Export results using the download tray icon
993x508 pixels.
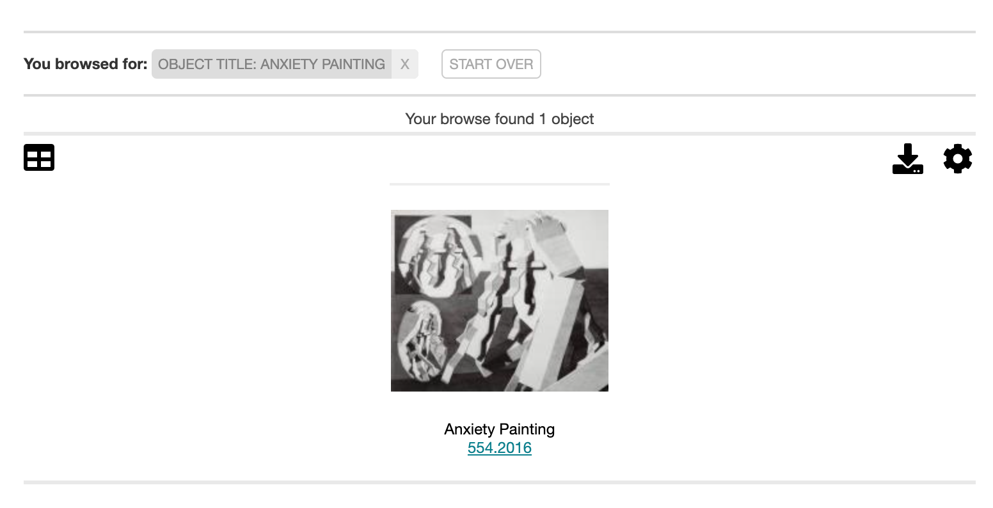(x=907, y=159)
